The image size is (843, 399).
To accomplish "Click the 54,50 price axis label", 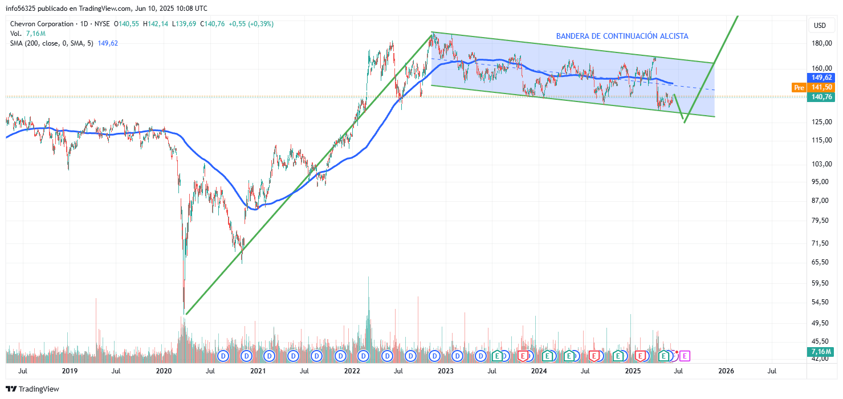I will pyautogui.click(x=821, y=302).
